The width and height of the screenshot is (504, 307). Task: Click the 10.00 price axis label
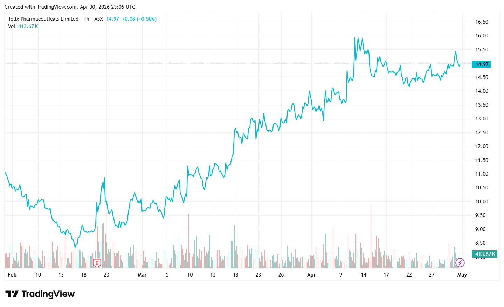(482, 202)
